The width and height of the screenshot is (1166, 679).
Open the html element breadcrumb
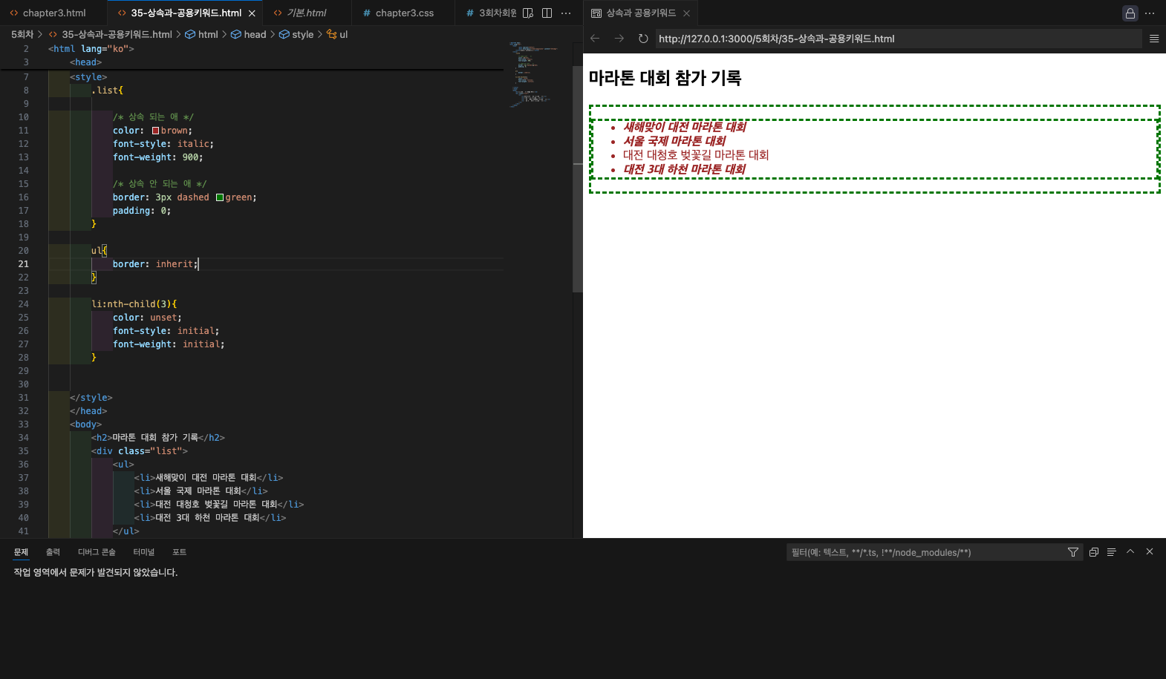(201, 34)
